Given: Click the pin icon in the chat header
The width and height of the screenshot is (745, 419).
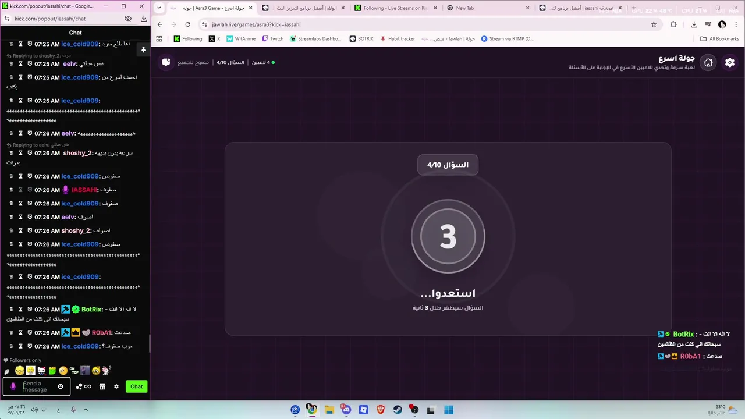Looking at the screenshot, I should coord(143,49).
